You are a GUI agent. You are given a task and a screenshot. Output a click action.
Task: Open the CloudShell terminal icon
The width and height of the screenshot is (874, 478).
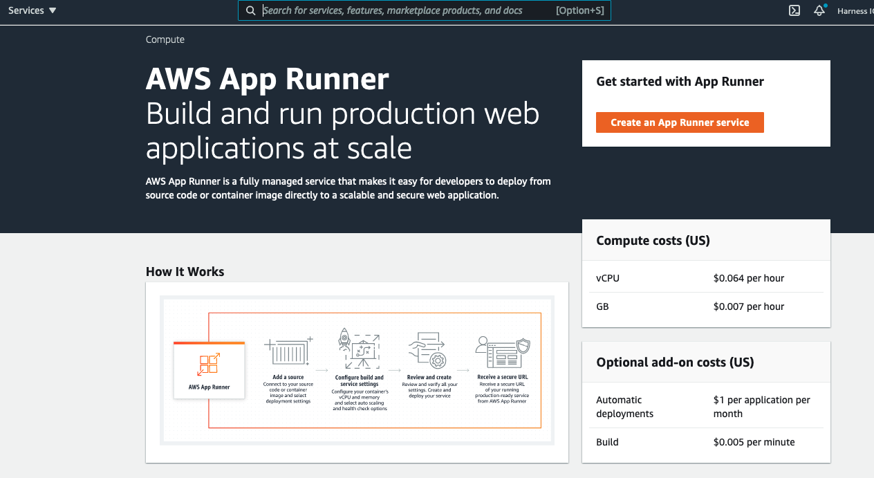tap(795, 10)
